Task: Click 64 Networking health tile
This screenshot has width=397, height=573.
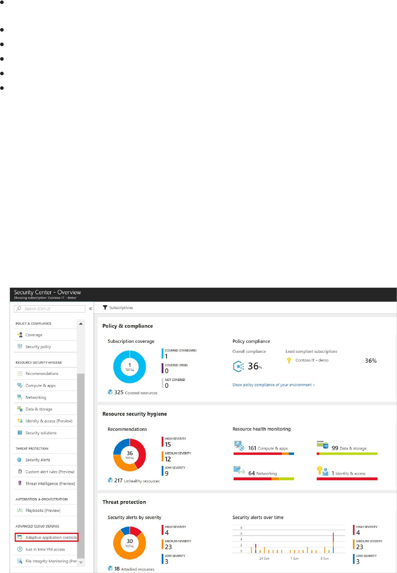Action: (x=264, y=473)
